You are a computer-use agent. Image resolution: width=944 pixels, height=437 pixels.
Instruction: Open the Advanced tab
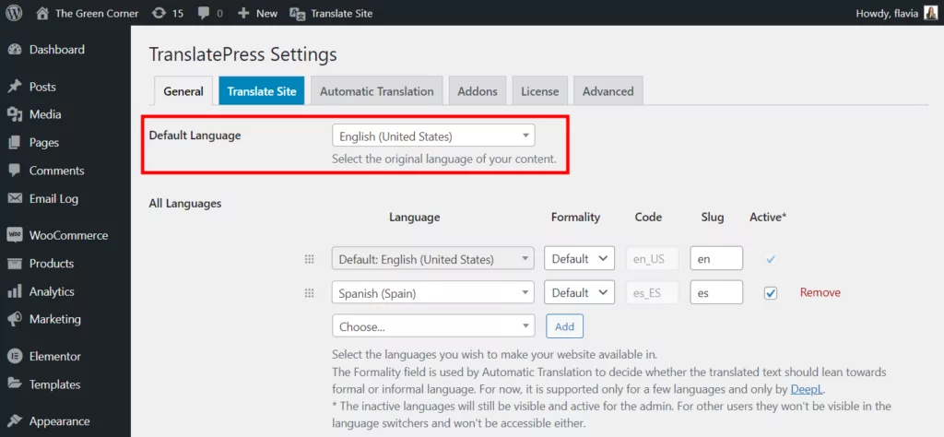[608, 91]
